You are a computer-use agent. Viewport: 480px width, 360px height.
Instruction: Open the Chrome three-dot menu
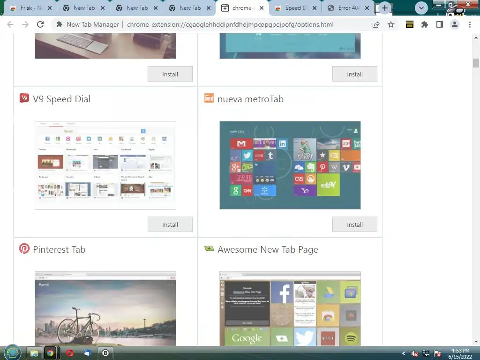coord(470,24)
